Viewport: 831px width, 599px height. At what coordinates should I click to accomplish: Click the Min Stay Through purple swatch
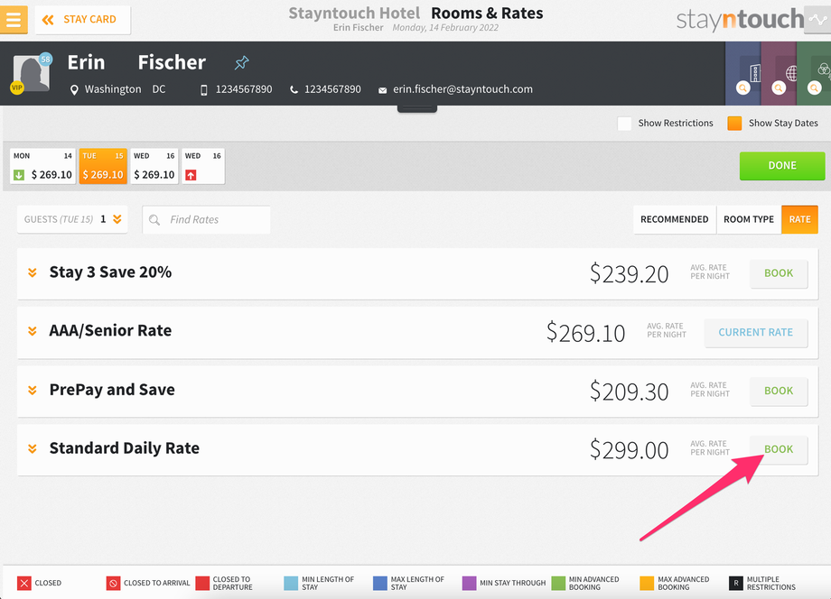click(469, 583)
